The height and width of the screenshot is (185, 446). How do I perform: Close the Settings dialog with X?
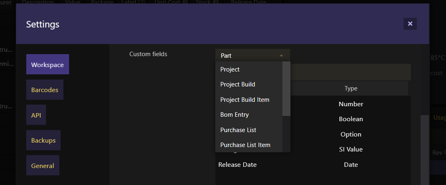[410, 24]
